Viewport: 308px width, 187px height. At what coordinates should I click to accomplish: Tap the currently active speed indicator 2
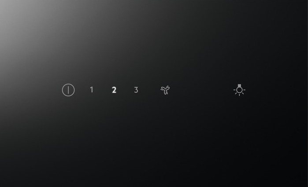114,90
